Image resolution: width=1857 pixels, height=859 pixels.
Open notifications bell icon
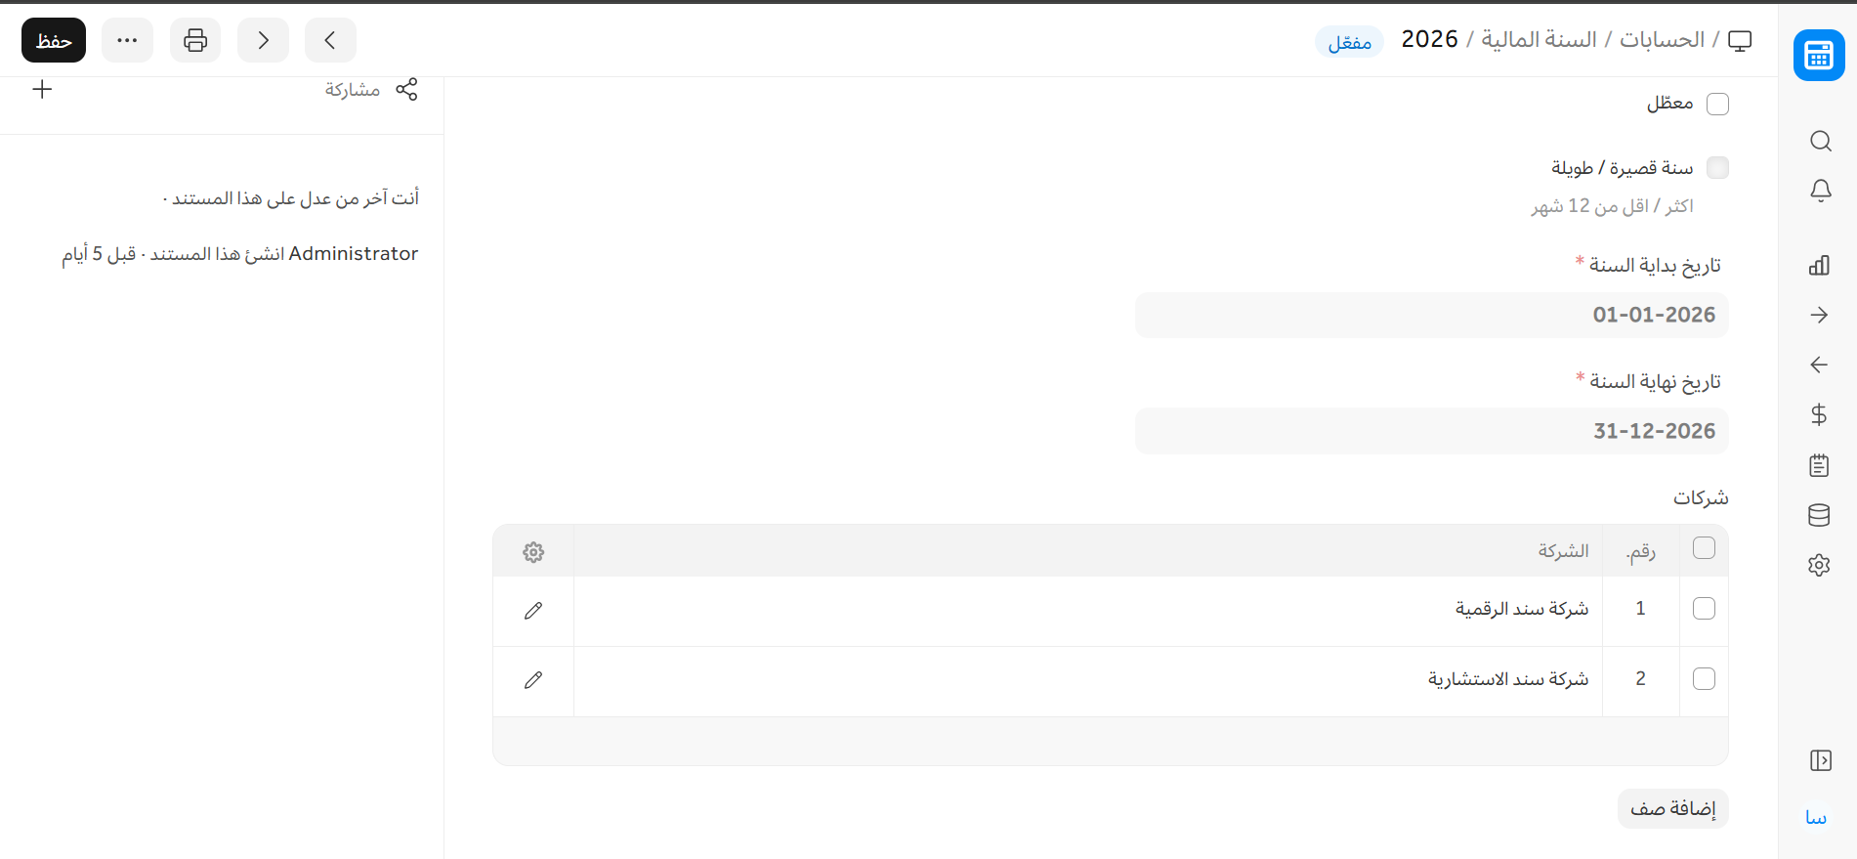click(x=1820, y=191)
